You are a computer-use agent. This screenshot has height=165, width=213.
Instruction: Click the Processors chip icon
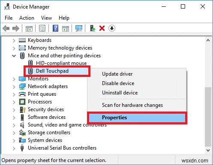[22, 102]
